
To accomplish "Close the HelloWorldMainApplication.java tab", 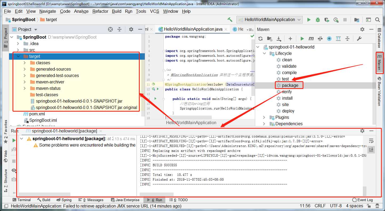I will [x=226, y=29].
